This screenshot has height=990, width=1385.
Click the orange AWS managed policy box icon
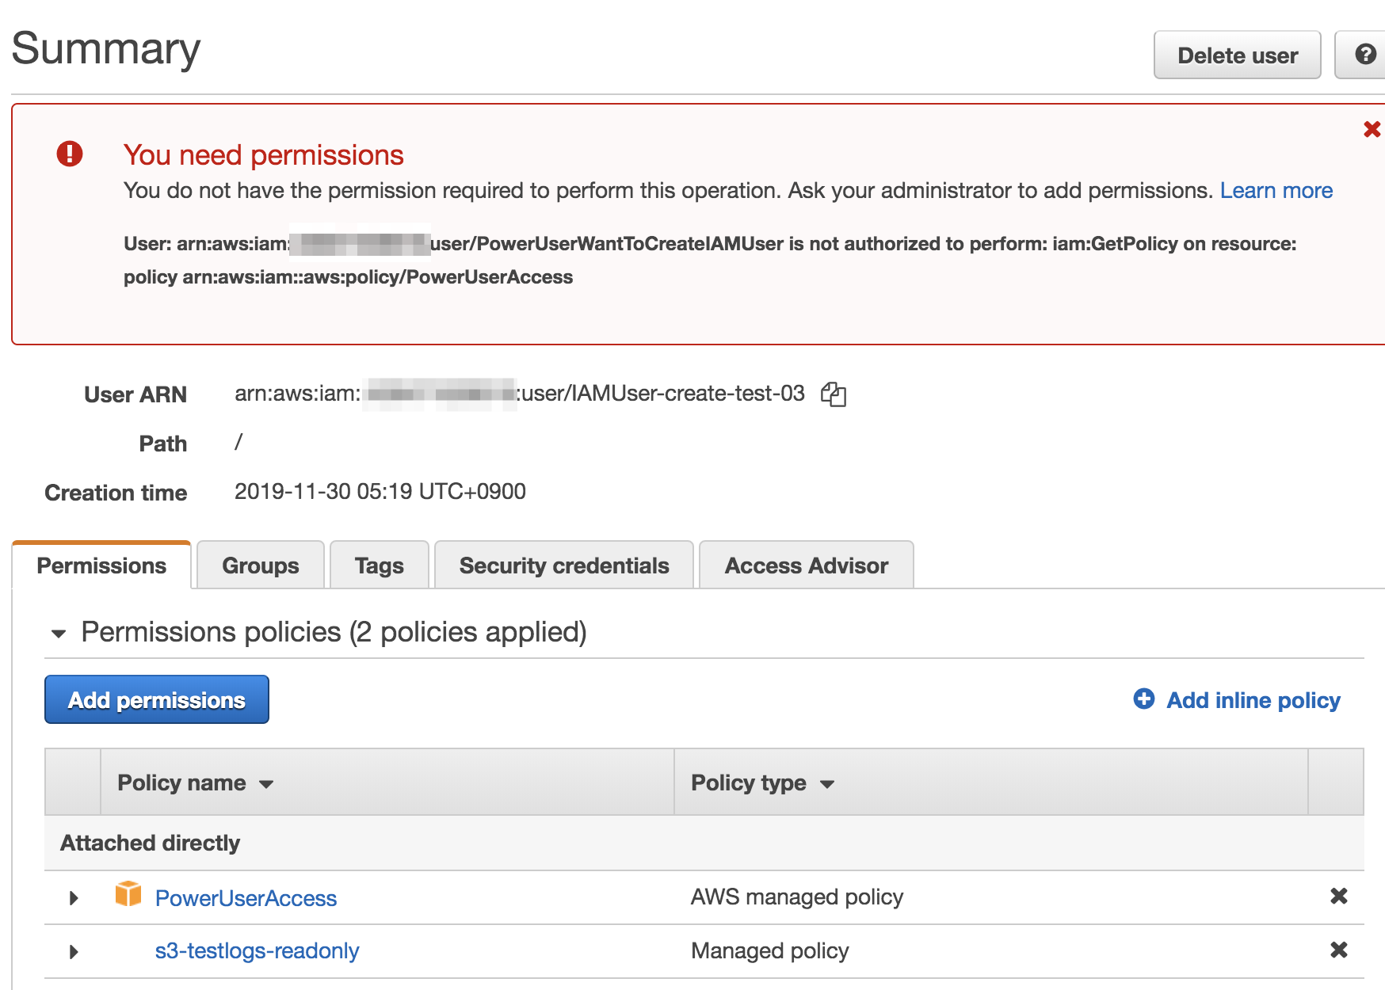tap(128, 894)
